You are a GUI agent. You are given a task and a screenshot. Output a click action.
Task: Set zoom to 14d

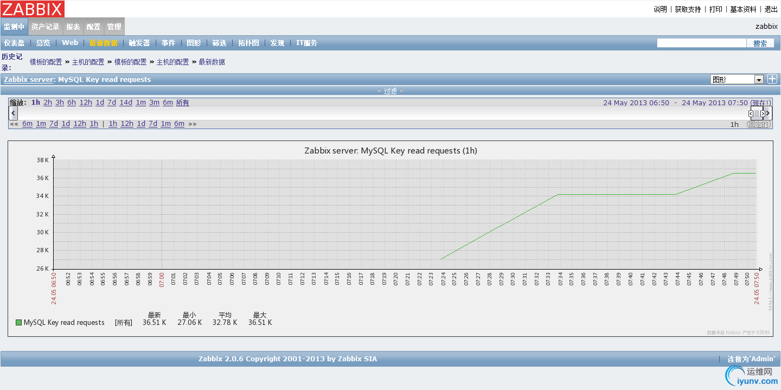coord(126,103)
